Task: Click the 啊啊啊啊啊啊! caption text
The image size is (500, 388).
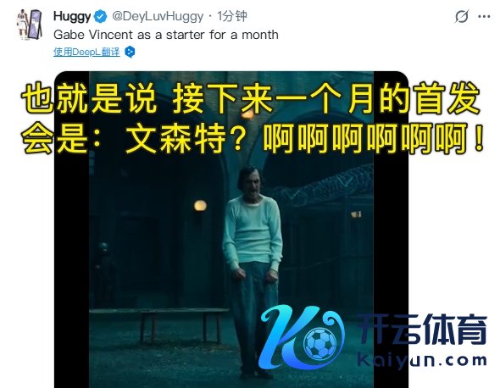Action: click(x=374, y=138)
